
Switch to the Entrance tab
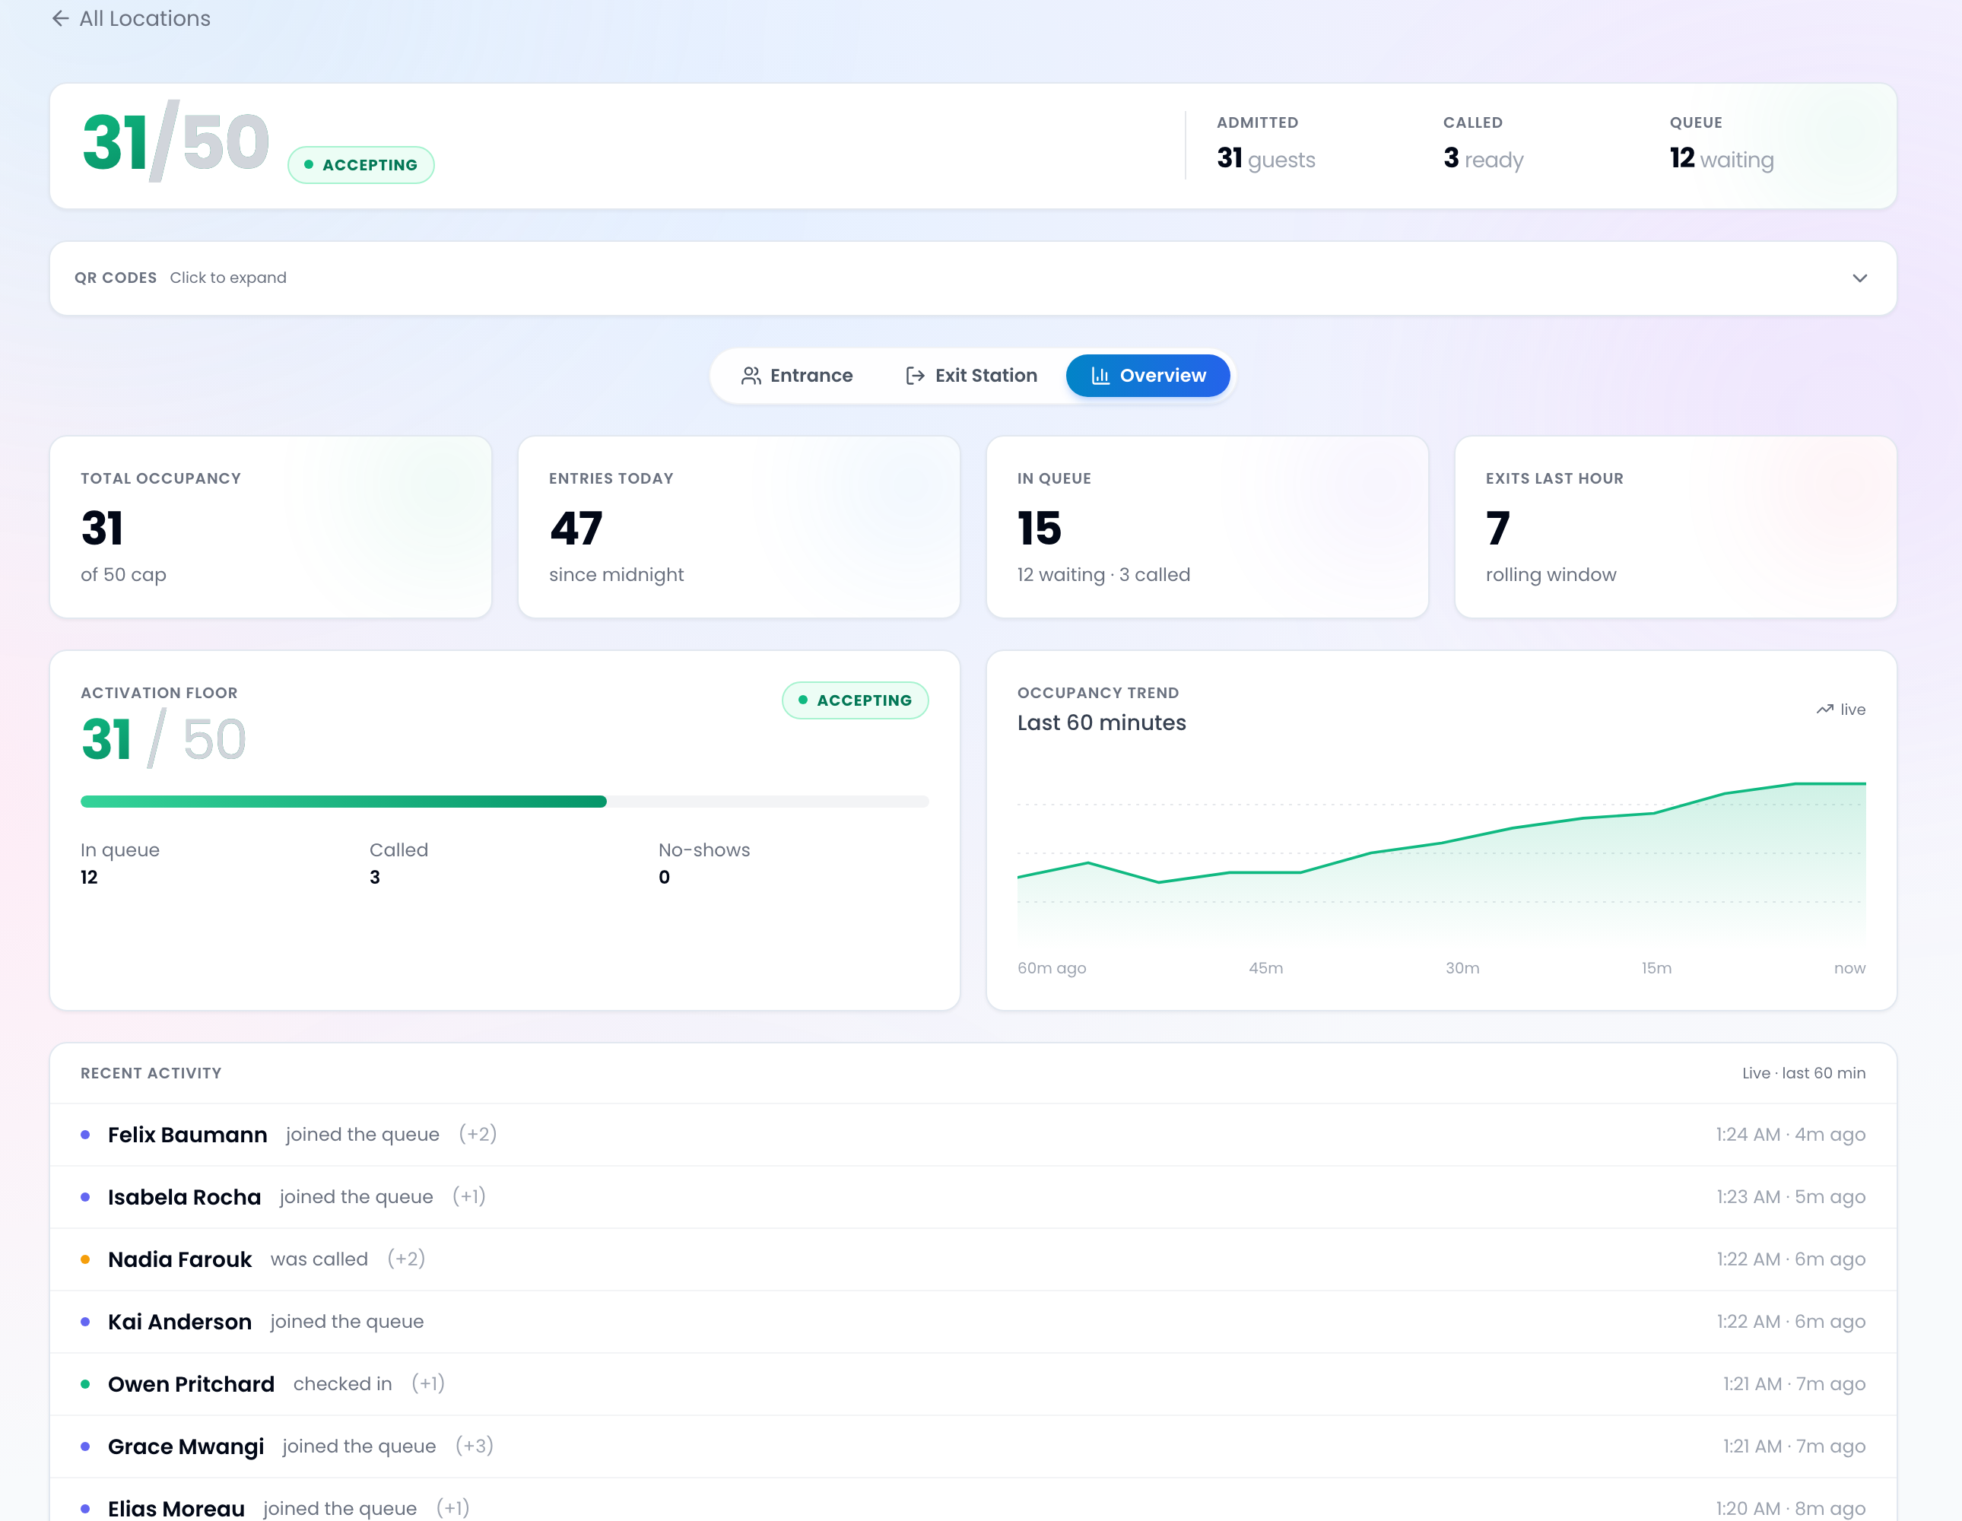coord(796,376)
